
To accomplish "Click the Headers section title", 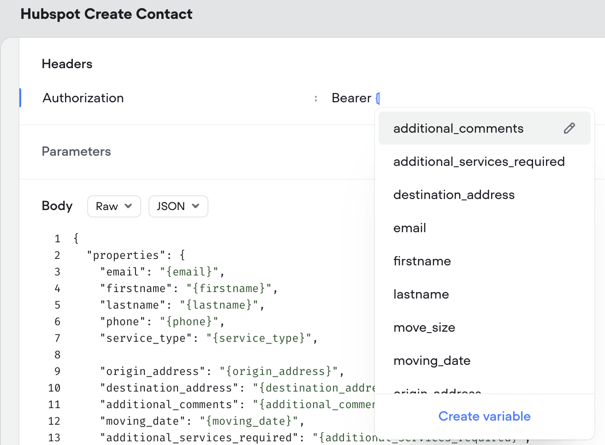I will 67,64.
